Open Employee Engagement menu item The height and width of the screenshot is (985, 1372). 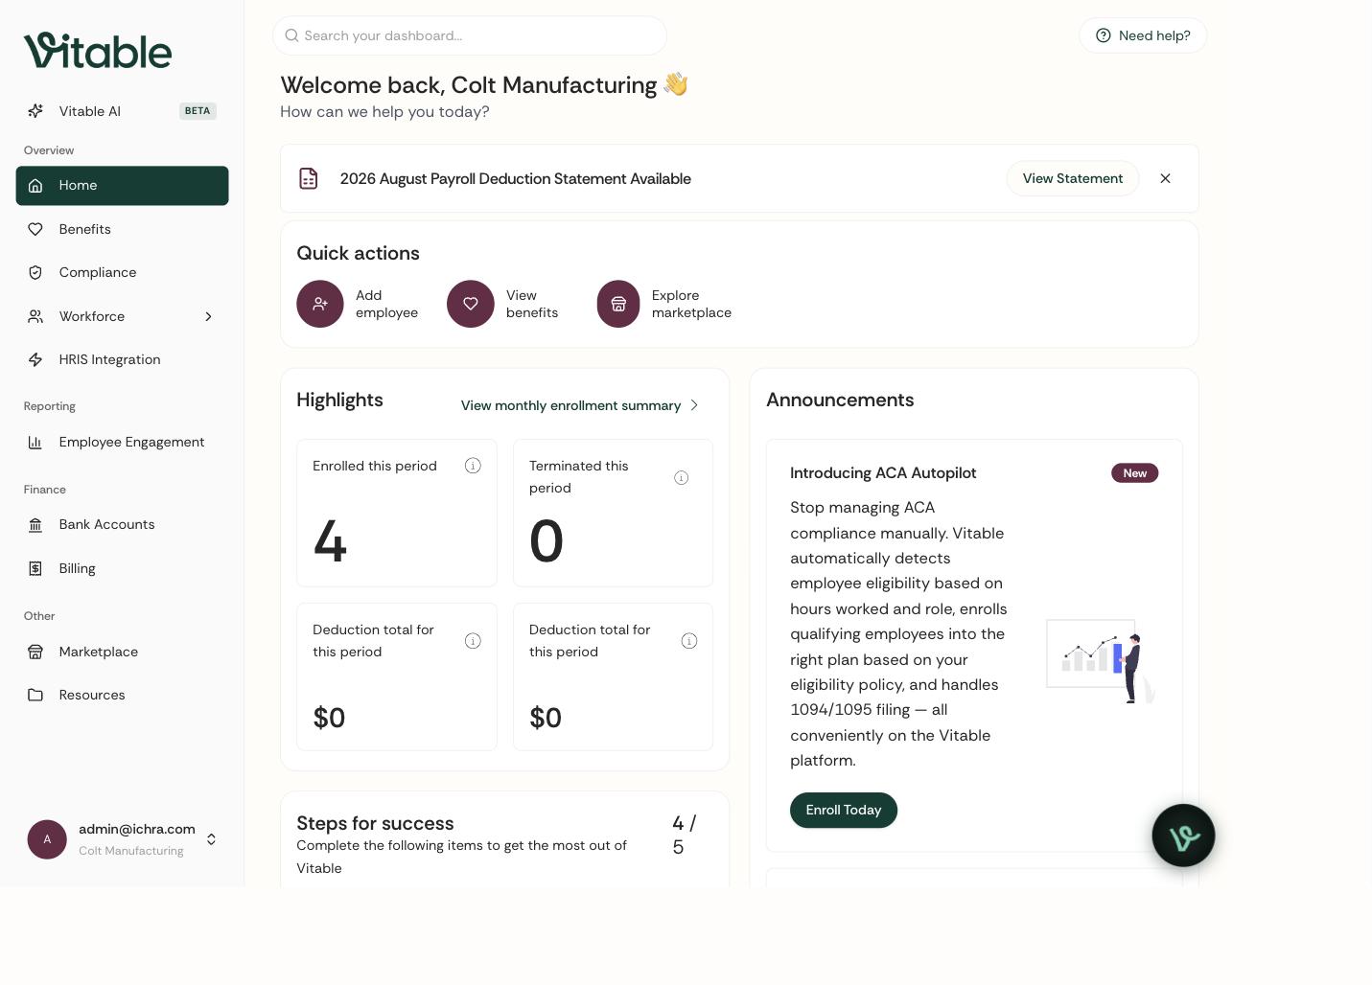pyautogui.click(x=122, y=443)
